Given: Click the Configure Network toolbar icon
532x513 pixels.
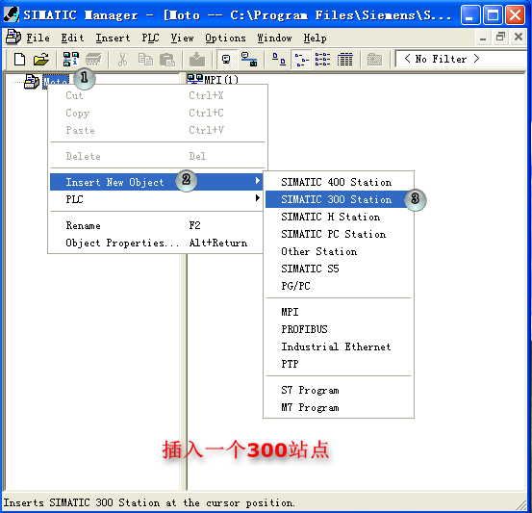Looking at the screenshot, I should (249, 60).
